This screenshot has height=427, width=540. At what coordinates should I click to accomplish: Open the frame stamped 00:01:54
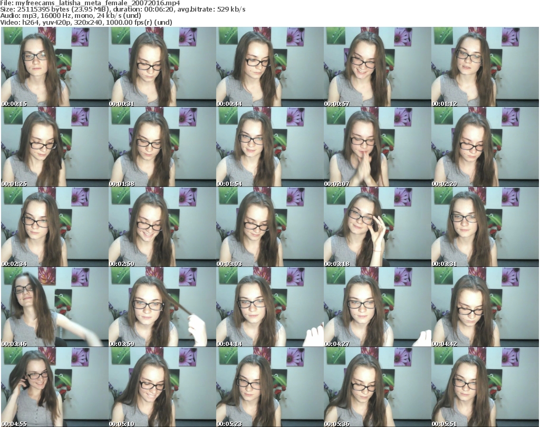click(269, 147)
